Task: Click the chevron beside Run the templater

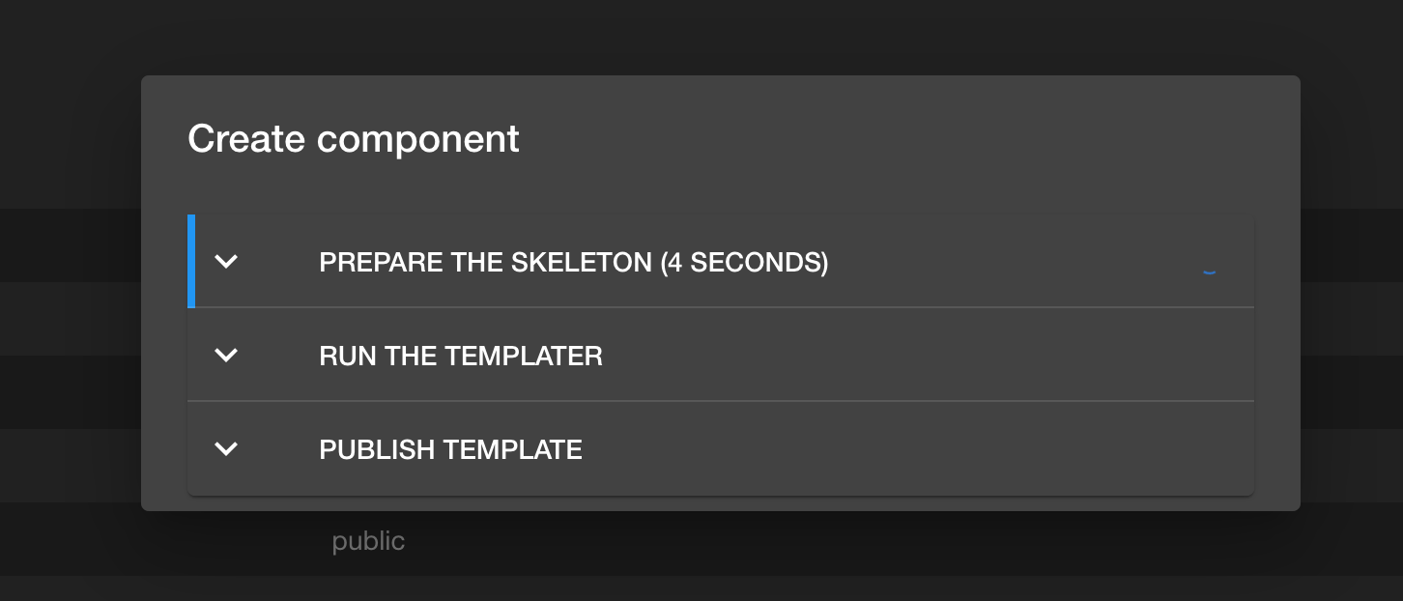Action: [x=226, y=355]
